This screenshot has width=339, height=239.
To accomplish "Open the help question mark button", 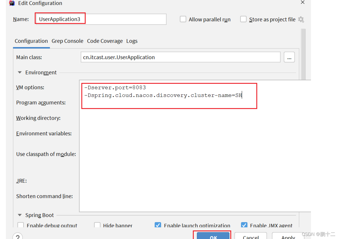I will click(x=18, y=236).
